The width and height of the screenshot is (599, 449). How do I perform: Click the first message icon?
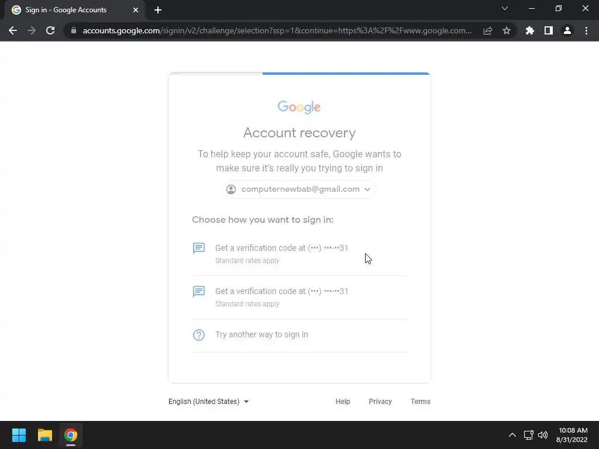199,248
